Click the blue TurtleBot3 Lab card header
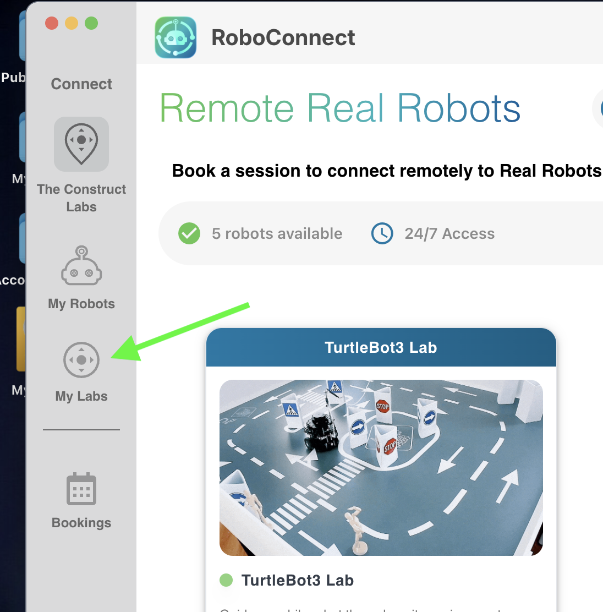The width and height of the screenshot is (603, 612). click(x=381, y=348)
